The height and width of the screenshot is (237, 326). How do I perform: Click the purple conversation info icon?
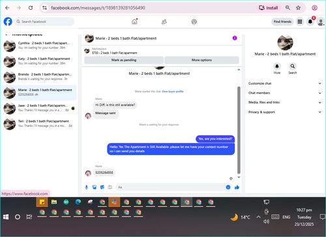235,38
